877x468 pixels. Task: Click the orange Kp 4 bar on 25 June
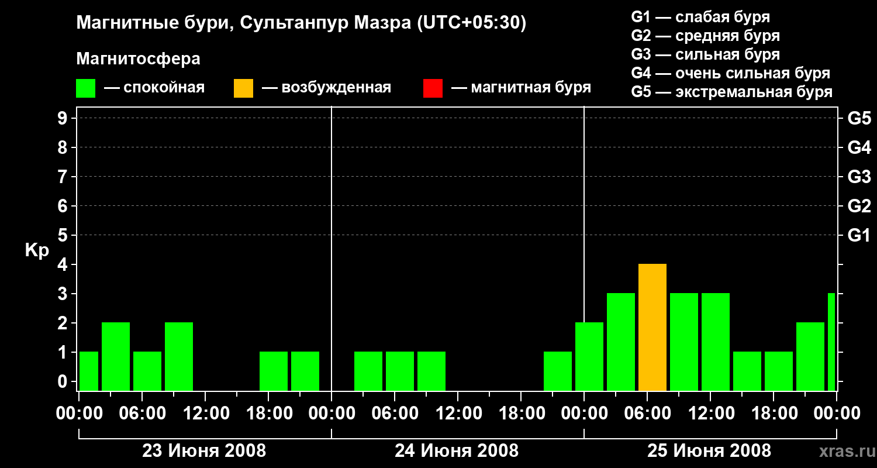click(652, 328)
